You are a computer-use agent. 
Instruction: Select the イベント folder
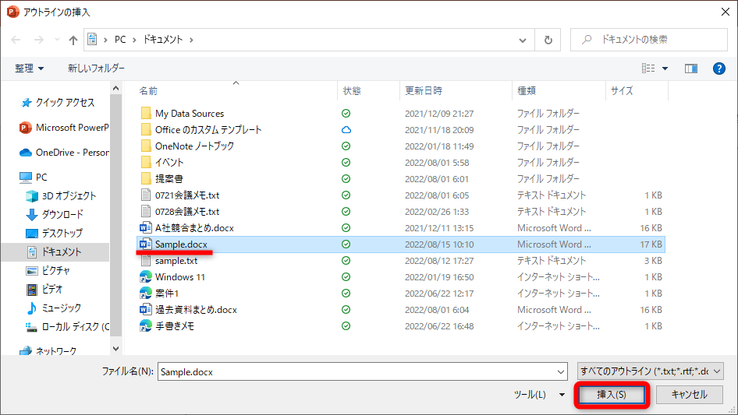point(169,163)
